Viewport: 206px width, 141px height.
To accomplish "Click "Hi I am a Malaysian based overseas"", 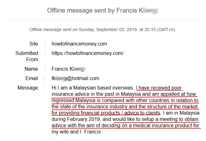I will pos(93,88).
